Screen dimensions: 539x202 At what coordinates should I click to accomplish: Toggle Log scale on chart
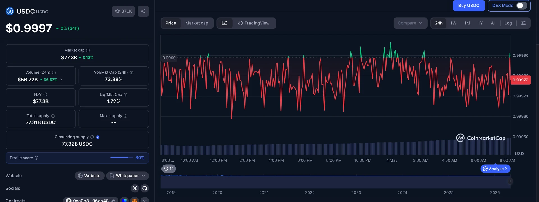click(x=508, y=23)
